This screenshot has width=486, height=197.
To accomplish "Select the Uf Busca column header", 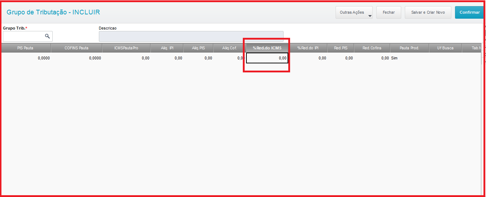I will [x=445, y=48].
